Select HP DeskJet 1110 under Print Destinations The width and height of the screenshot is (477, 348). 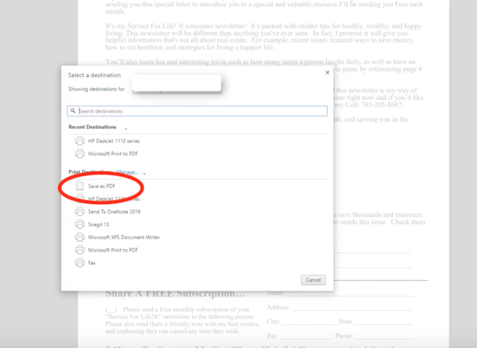113,199
